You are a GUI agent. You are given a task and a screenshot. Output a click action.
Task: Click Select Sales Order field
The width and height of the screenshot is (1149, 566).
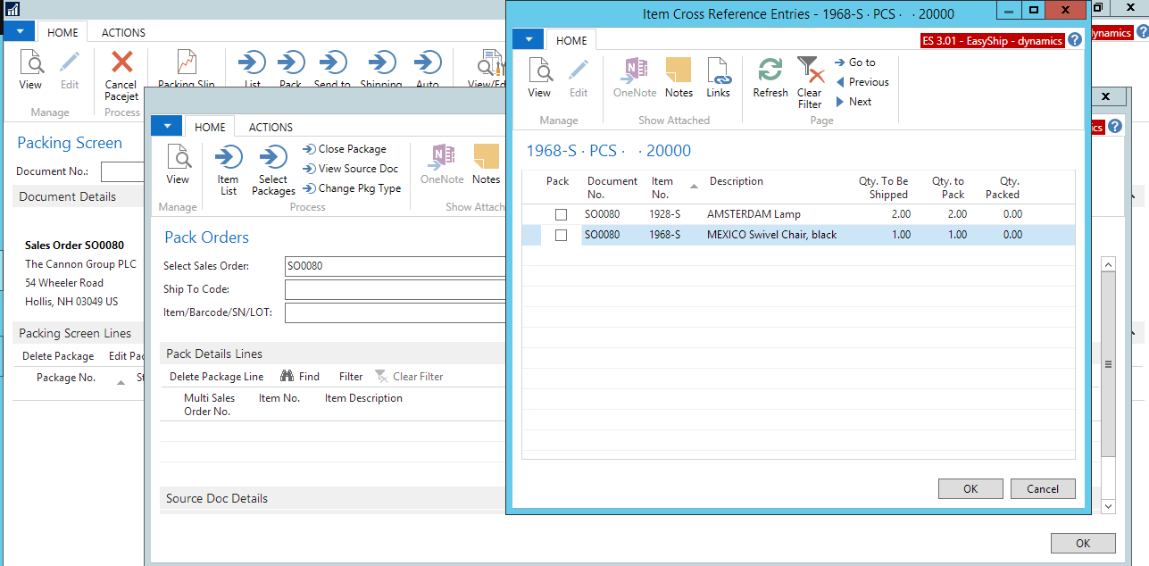395,266
